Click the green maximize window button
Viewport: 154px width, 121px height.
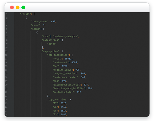click(x=23, y=7)
